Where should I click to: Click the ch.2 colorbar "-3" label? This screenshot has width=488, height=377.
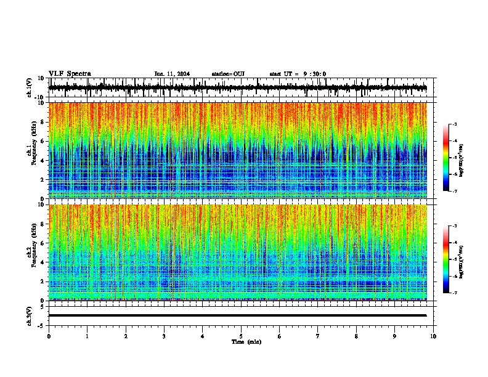pos(454,226)
